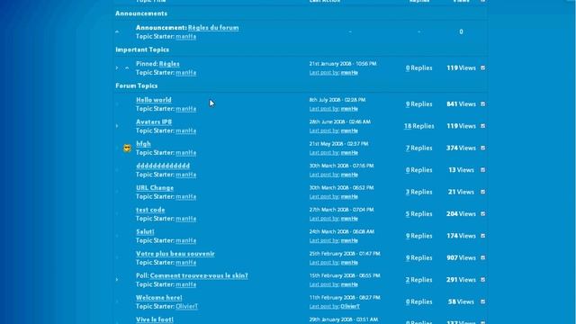Viewport: 576px width, 324px height.
Task: Tick the selection box in the dddddddddddd row
Action: tap(482, 170)
